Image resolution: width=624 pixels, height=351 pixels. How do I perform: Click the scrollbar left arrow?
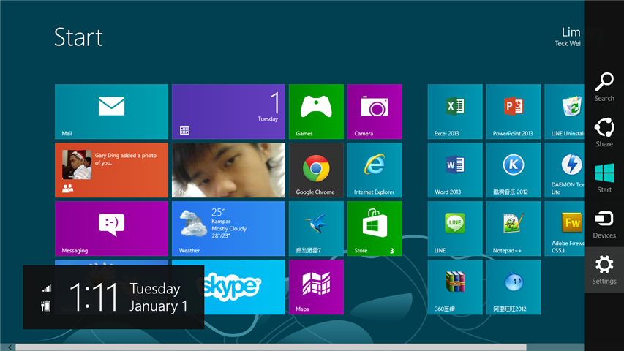coord(10,347)
